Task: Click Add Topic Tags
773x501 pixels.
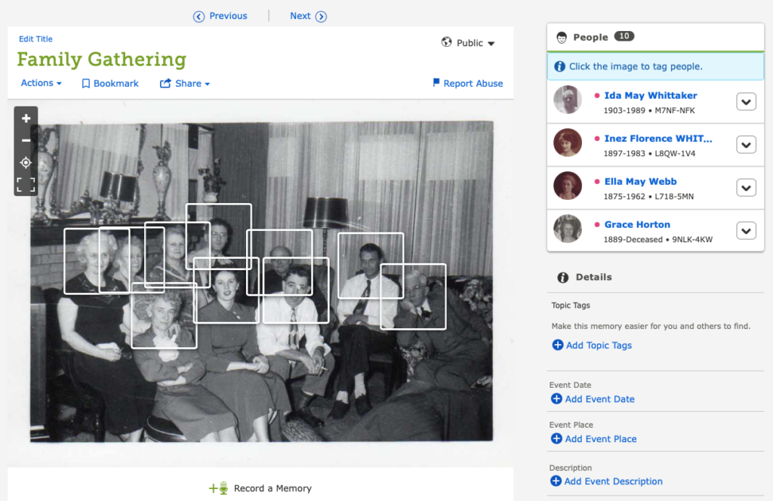Action: [x=592, y=346]
